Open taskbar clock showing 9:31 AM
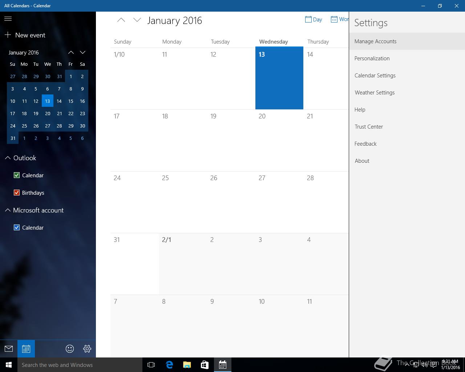 pos(450,365)
